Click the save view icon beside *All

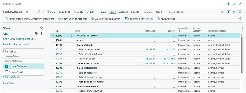36,34
